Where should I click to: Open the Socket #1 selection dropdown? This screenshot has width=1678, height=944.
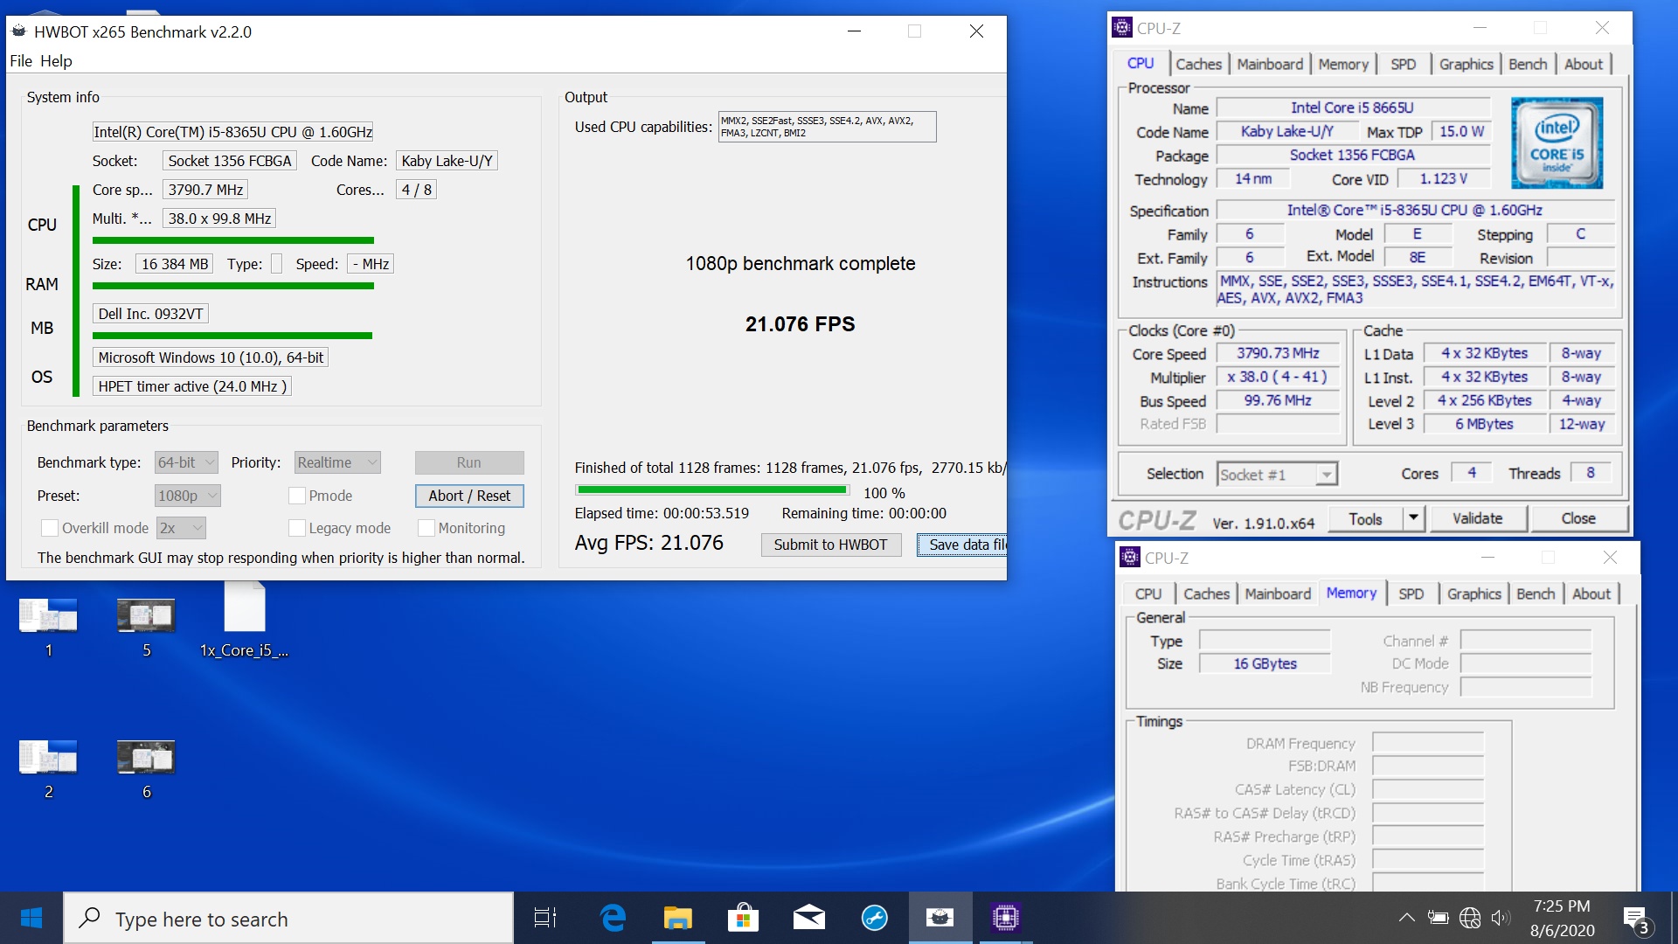click(1277, 474)
